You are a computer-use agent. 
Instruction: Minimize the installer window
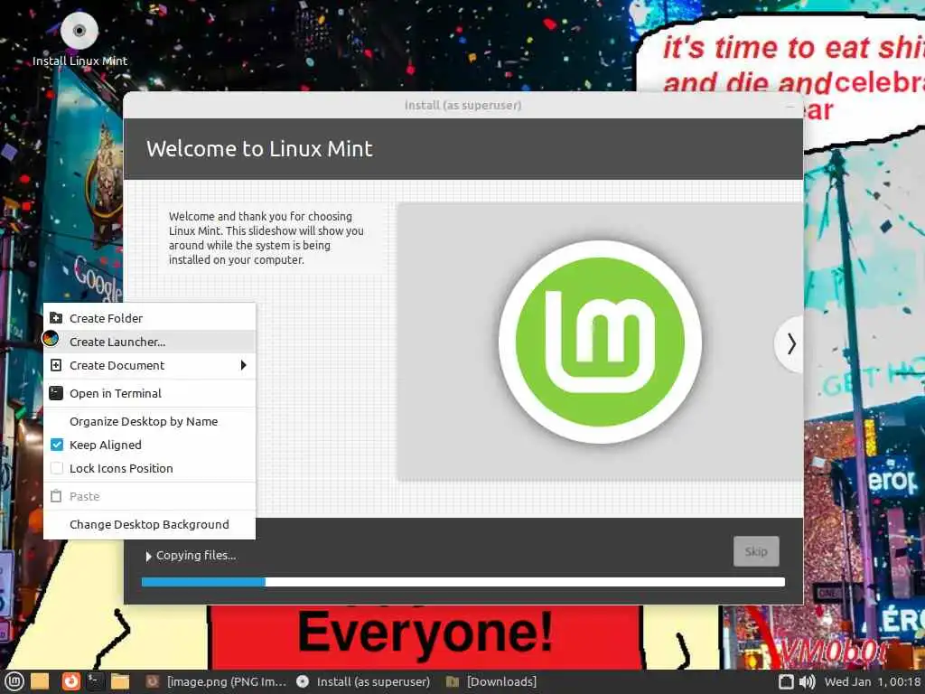790,106
